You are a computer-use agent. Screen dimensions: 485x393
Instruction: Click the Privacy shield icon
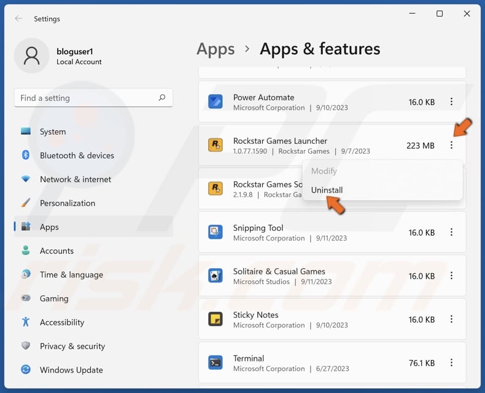pyautogui.click(x=26, y=345)
